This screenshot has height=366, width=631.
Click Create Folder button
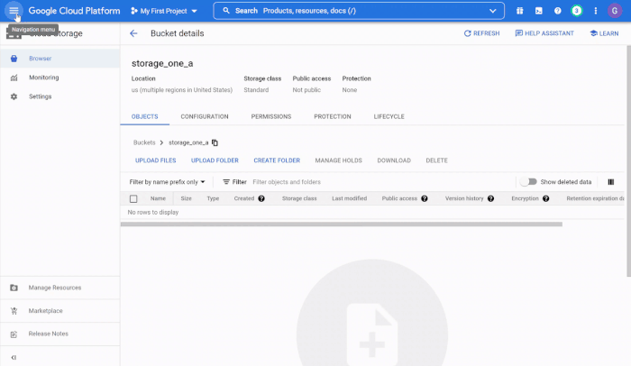[277, 160]
